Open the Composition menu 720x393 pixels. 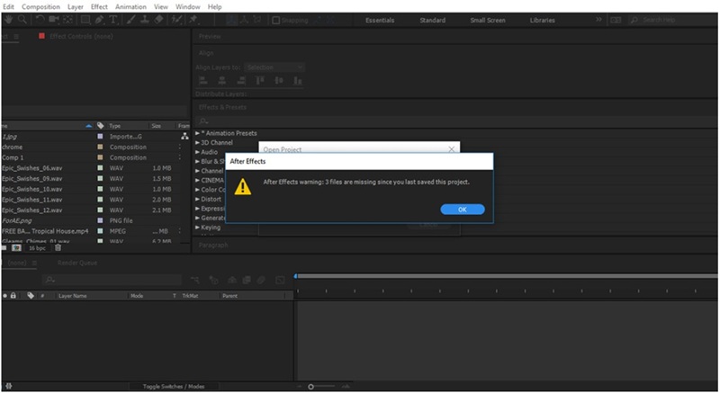coord(40,7)
